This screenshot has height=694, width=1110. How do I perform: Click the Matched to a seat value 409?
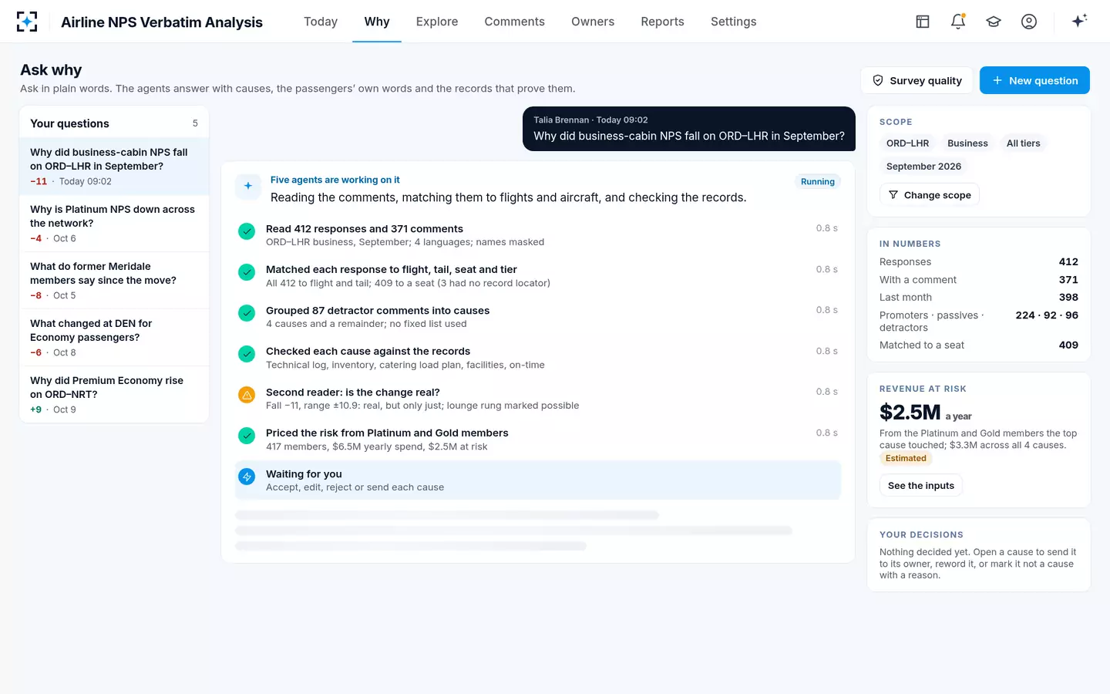[1068, 345]
